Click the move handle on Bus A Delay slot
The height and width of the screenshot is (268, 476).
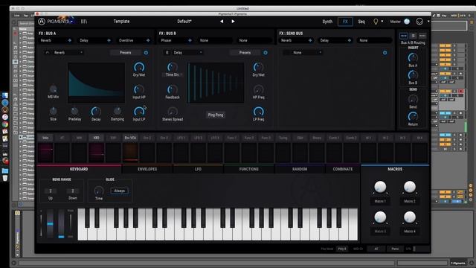click(109, 40)
